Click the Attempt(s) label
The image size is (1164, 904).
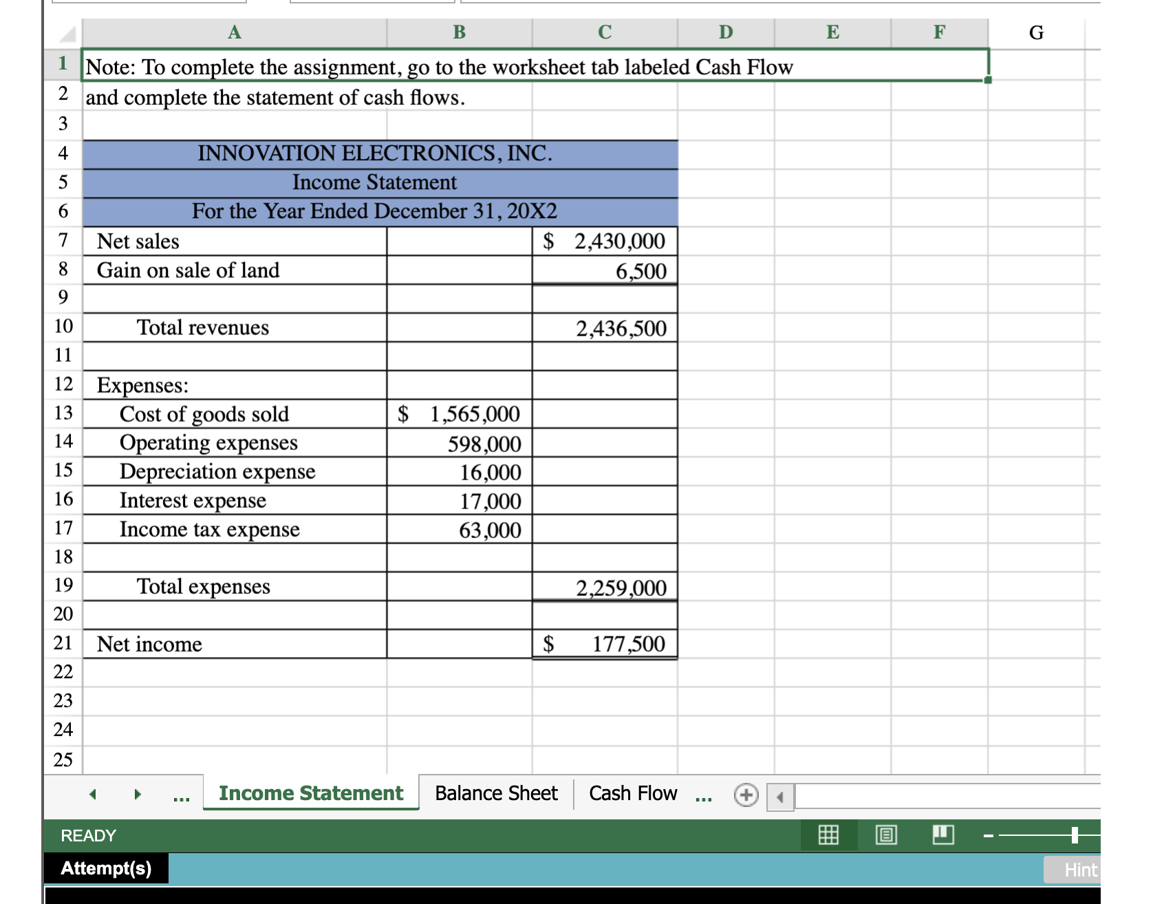[x=105, y=868]
